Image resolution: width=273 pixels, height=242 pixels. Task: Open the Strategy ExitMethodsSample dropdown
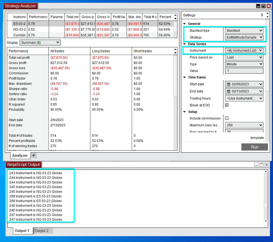coord(244,37)
